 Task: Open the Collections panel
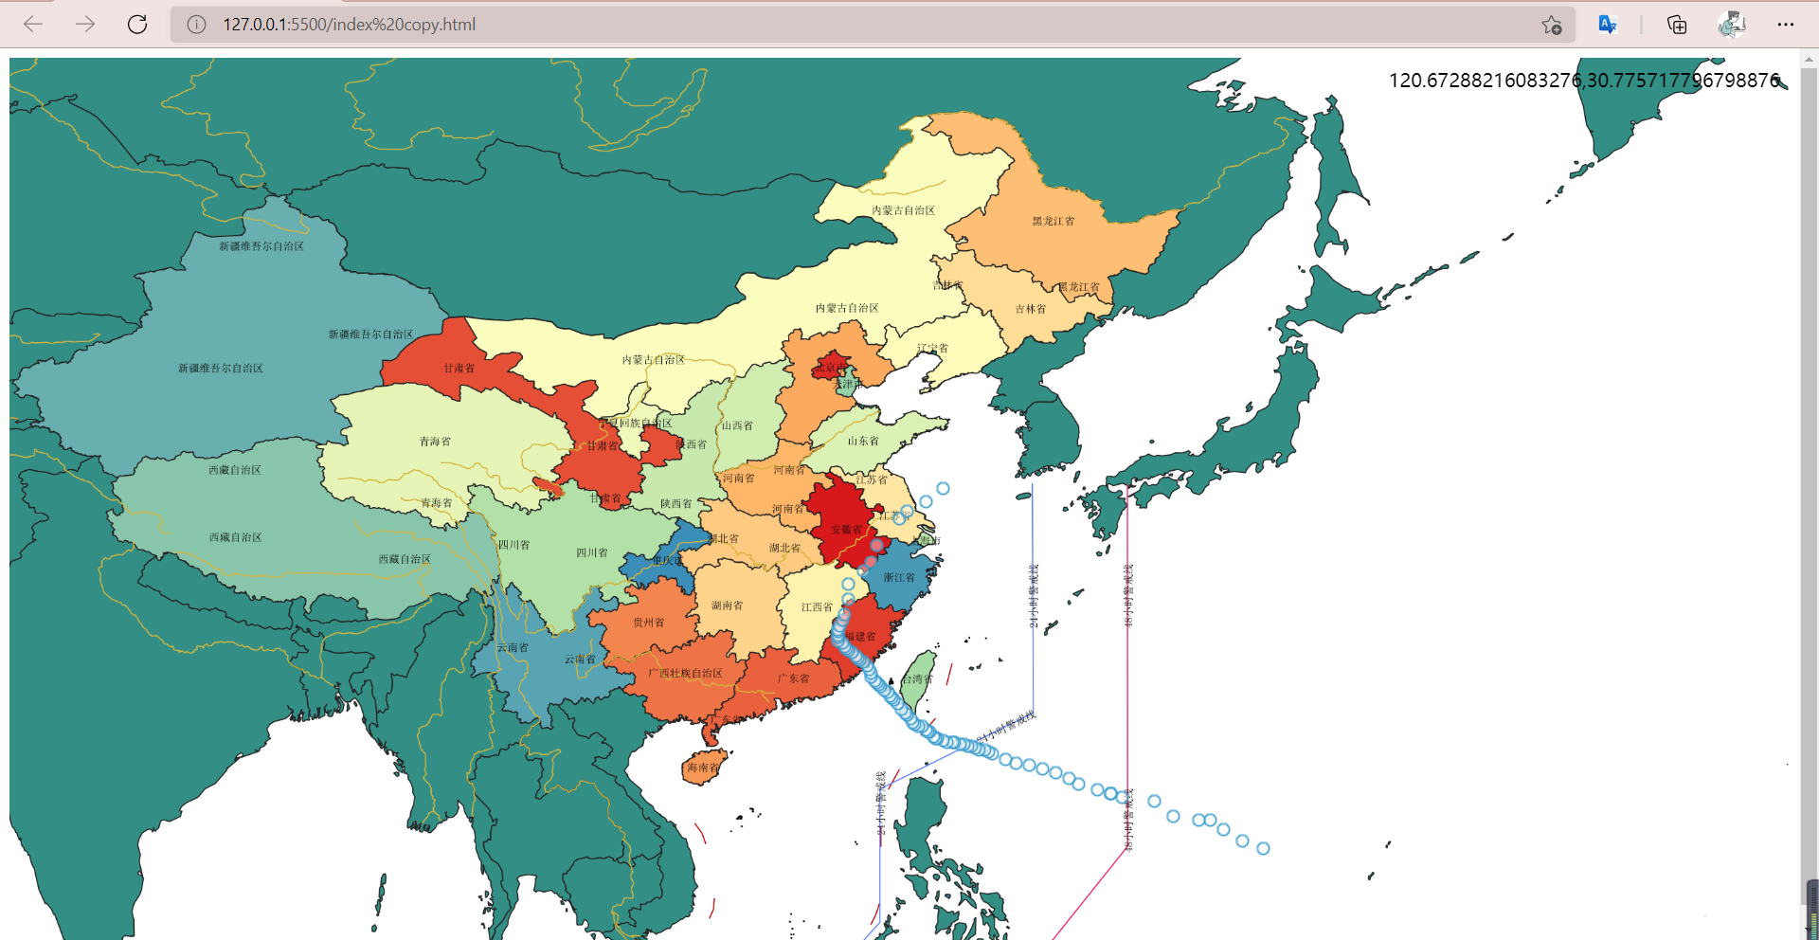coord(1677,25)
